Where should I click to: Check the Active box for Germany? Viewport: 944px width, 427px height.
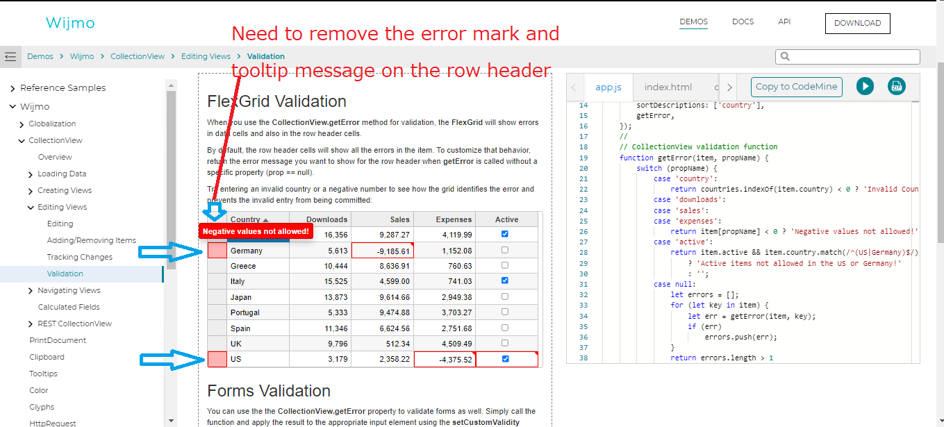point(505,250)
